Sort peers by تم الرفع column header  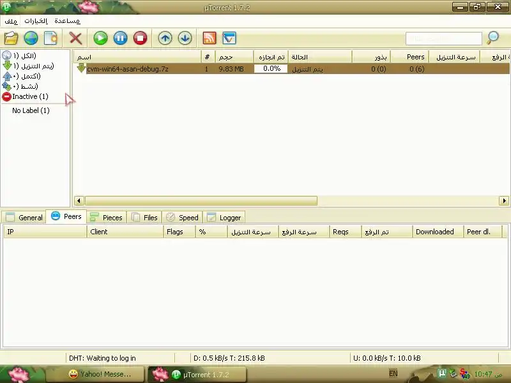[x=387, y=232]
